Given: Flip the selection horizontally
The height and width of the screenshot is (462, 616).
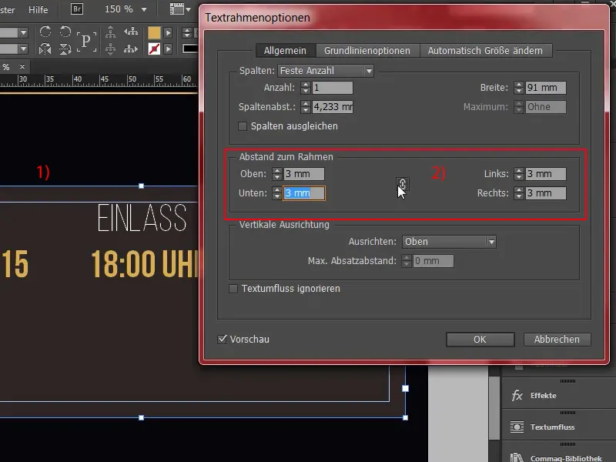Looking at the screenshot, I should pyautogui.click(x=45, y=49).
